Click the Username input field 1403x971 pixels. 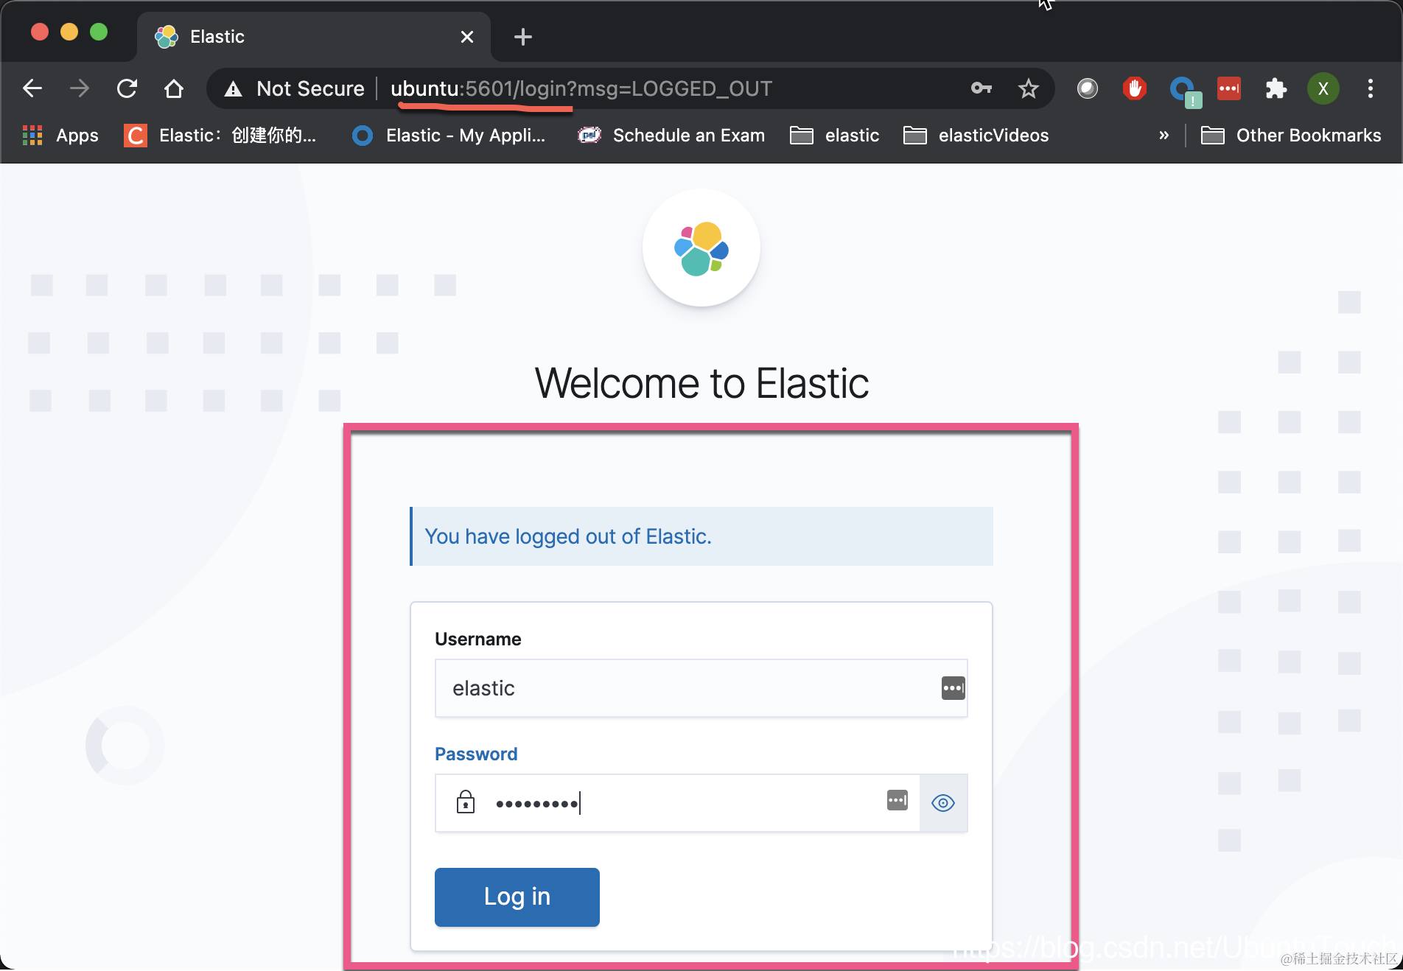click(701, 688)
